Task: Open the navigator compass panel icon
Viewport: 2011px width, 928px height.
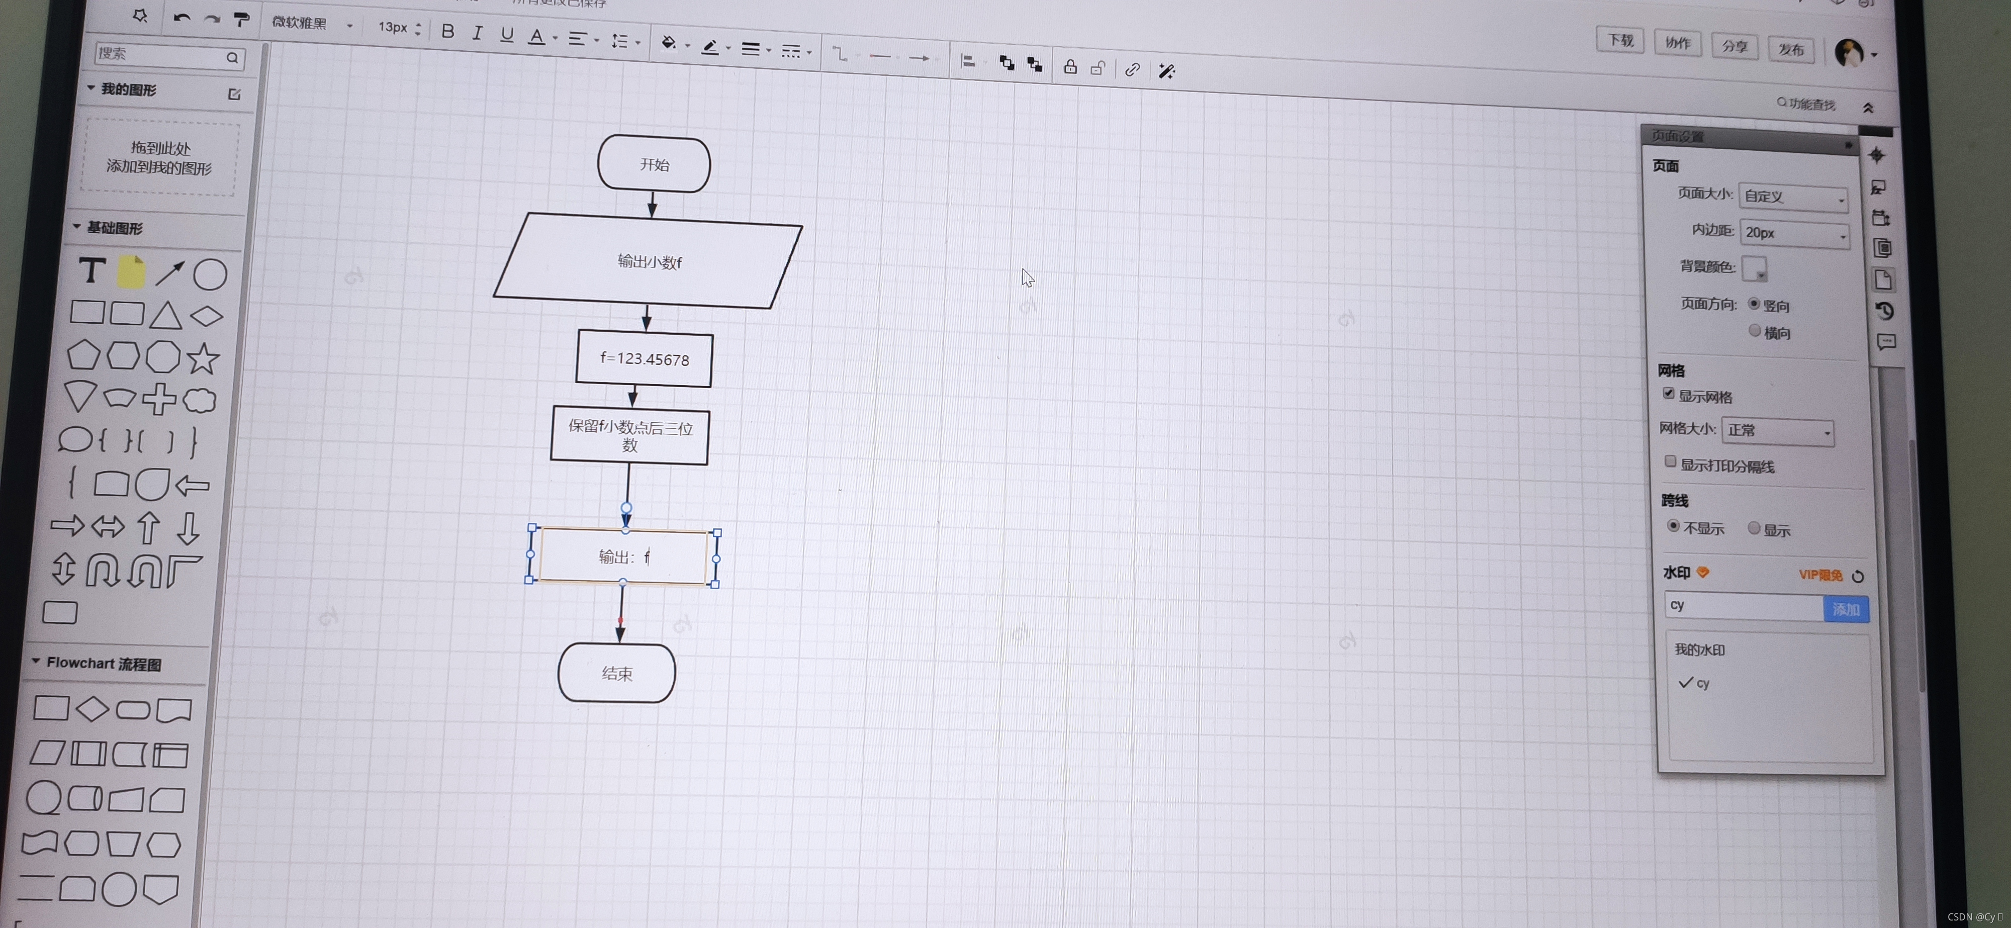Action: click(1877, 155)
